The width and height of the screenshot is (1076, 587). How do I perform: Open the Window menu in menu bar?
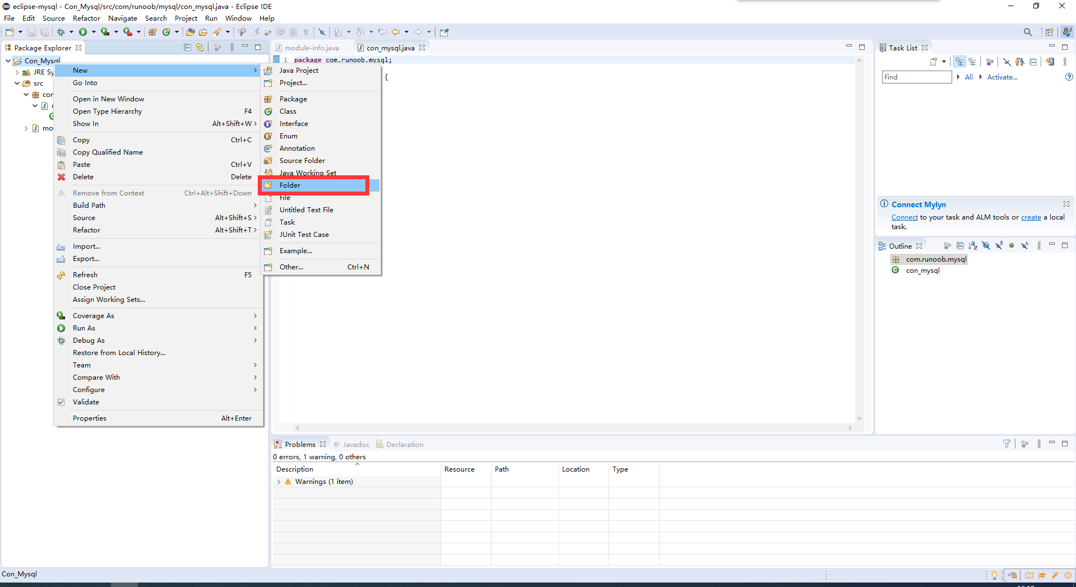[238, 18]
